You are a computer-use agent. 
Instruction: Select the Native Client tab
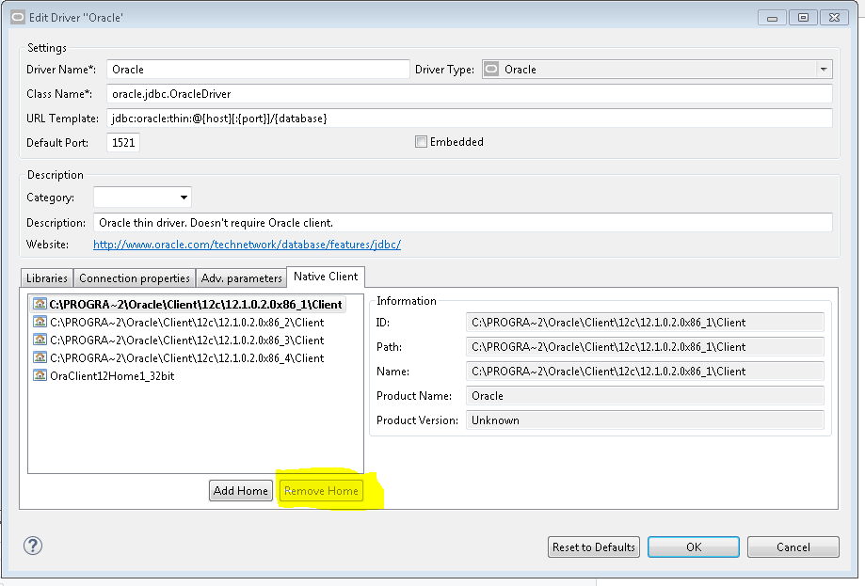326,277
